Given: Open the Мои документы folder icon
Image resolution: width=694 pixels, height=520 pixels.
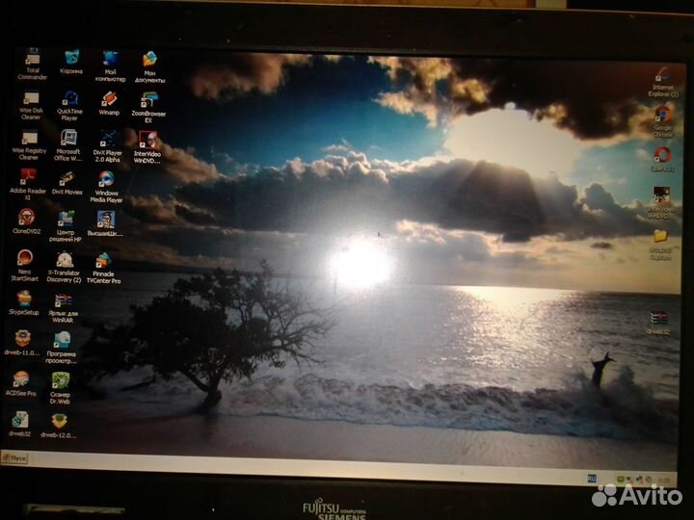Looking at the screenshot, I should click(150, 67).
